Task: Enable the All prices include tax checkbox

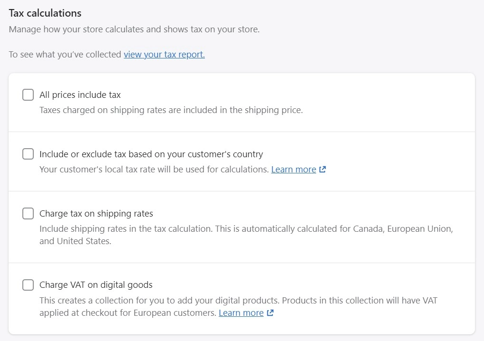Action: point(28,95)
